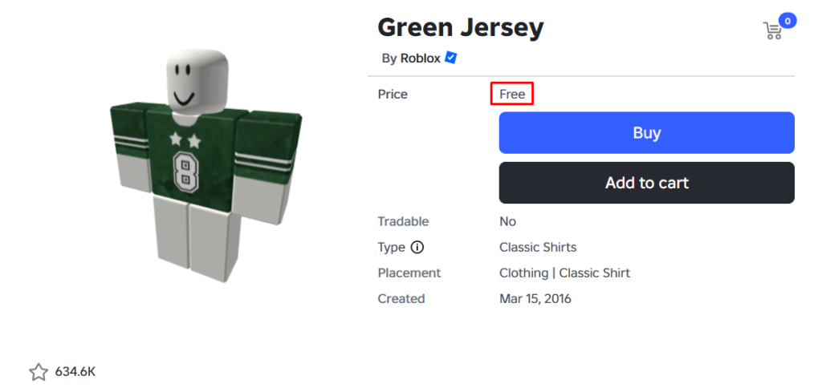
Task: Click the Mar 15, 2016 created date
Action: click(x=535, y=298)
